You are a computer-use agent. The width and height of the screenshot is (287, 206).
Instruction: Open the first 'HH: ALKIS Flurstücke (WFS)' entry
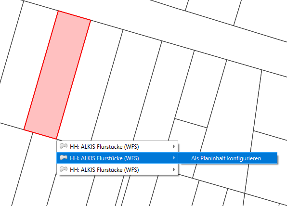coord(117,146)
